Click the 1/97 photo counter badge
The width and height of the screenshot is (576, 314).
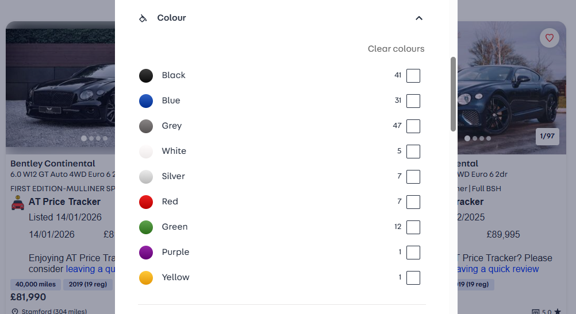pos(547,137)
